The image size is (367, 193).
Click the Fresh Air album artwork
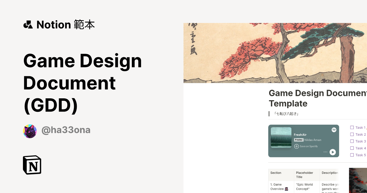pos(281,137)
